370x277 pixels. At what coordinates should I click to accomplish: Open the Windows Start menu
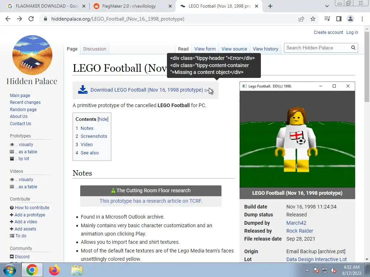[9, 270]
